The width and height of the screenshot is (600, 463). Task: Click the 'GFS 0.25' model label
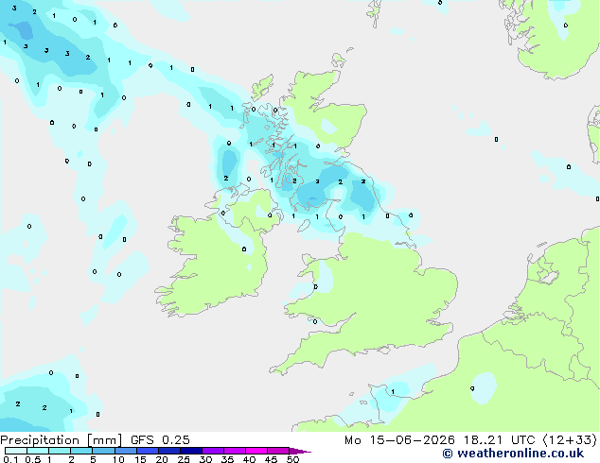tap(160, 440)
